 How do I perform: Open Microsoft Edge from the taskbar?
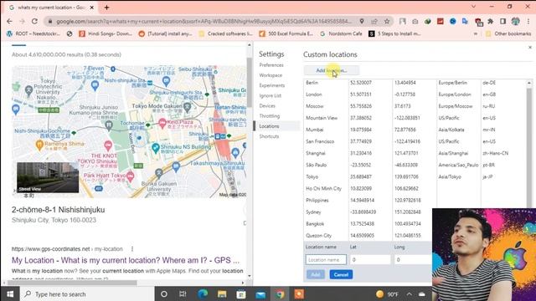[203, 293]
